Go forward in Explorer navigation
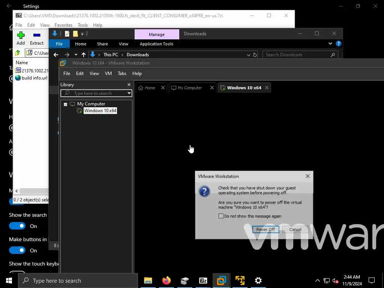 click(67, 55)
